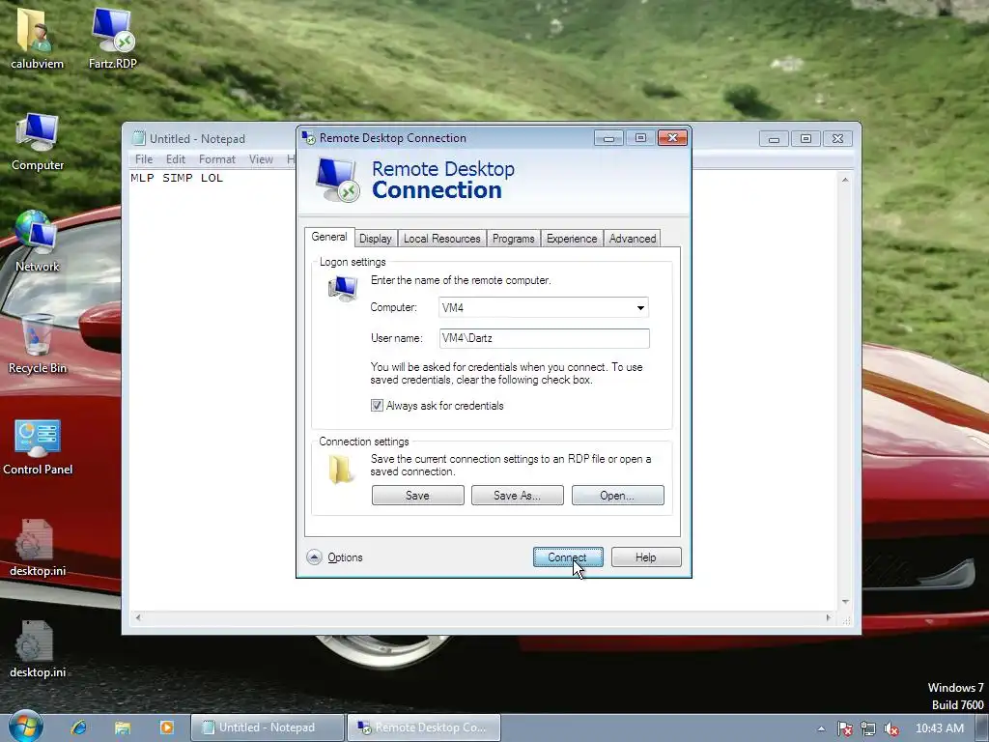
Task: Switch to Untitled - Notepad taskbar button
Action: coord(268,728)
